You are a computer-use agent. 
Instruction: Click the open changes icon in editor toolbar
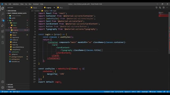tap(160, 8)
